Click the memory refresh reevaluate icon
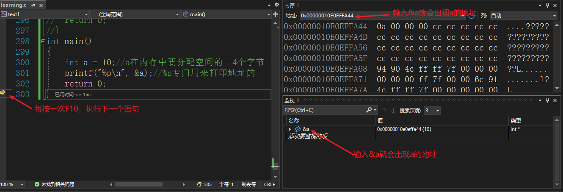 pyautogui.click(x=472, y=16)
